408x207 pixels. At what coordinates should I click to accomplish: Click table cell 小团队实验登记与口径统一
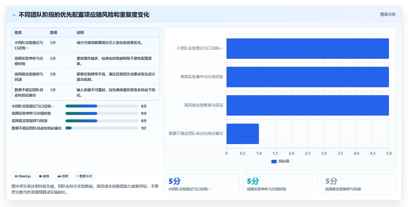[29, 45]
